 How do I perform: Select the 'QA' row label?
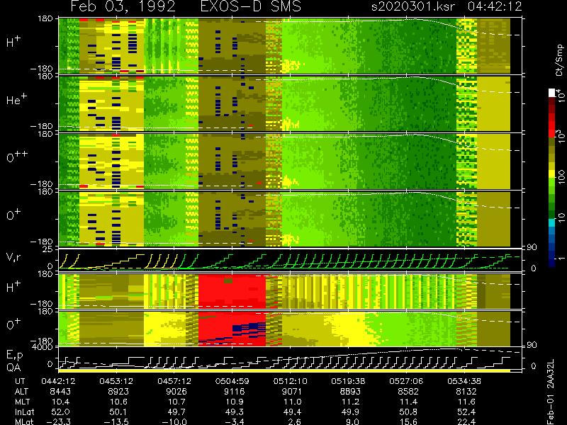tap(13, 368)
